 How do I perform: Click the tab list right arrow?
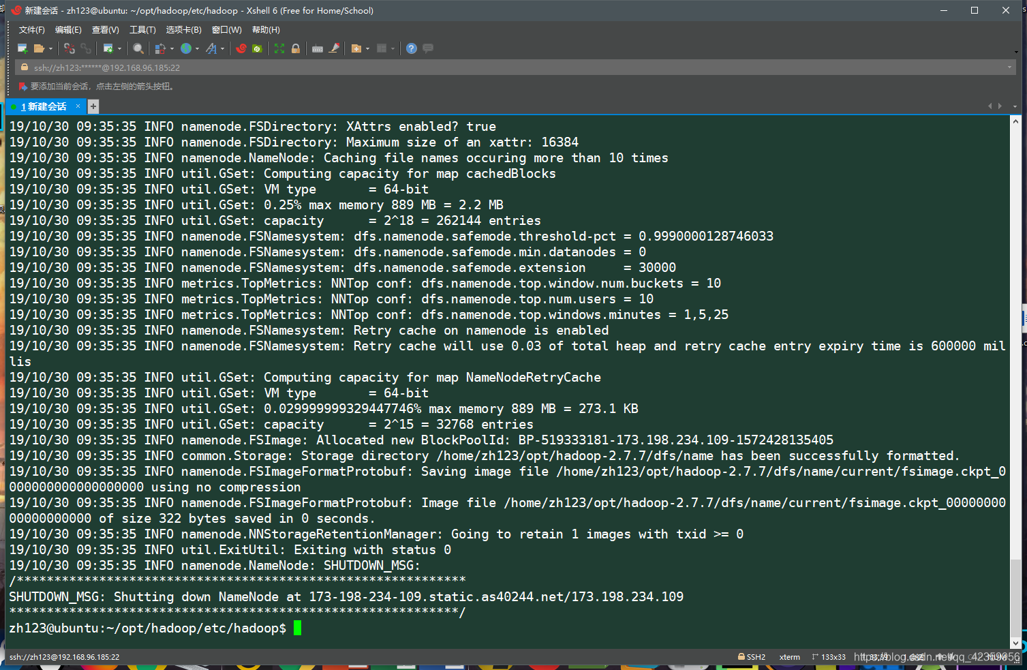(x=1000, y=106)
